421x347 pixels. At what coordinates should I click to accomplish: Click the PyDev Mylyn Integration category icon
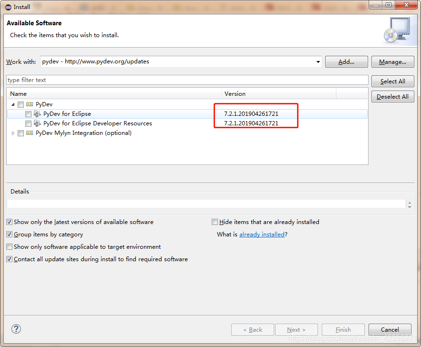coord(30,133)
